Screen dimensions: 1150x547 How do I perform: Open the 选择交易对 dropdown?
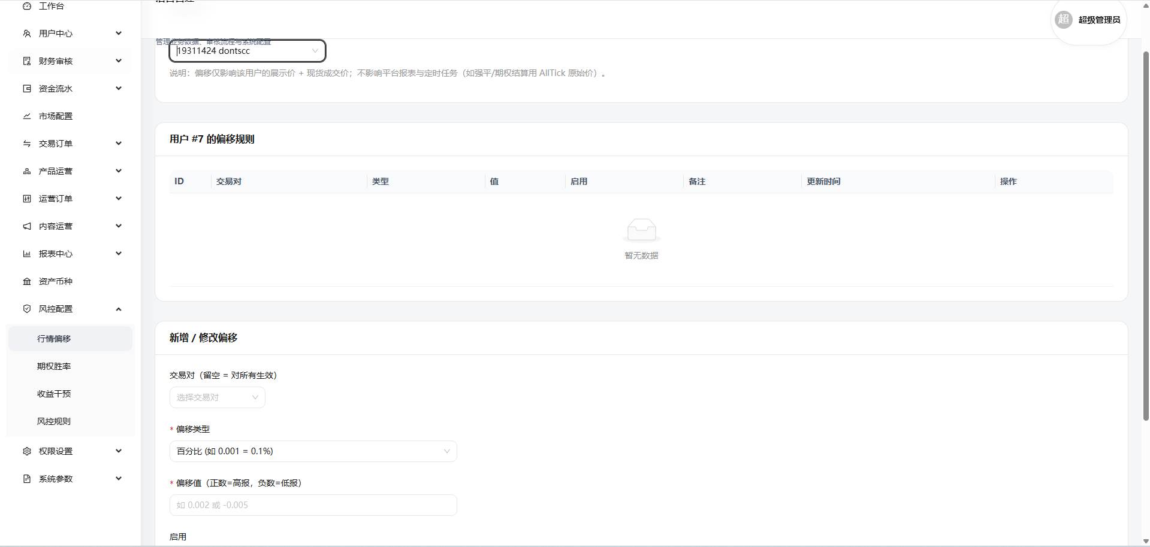tap(218, 397)
